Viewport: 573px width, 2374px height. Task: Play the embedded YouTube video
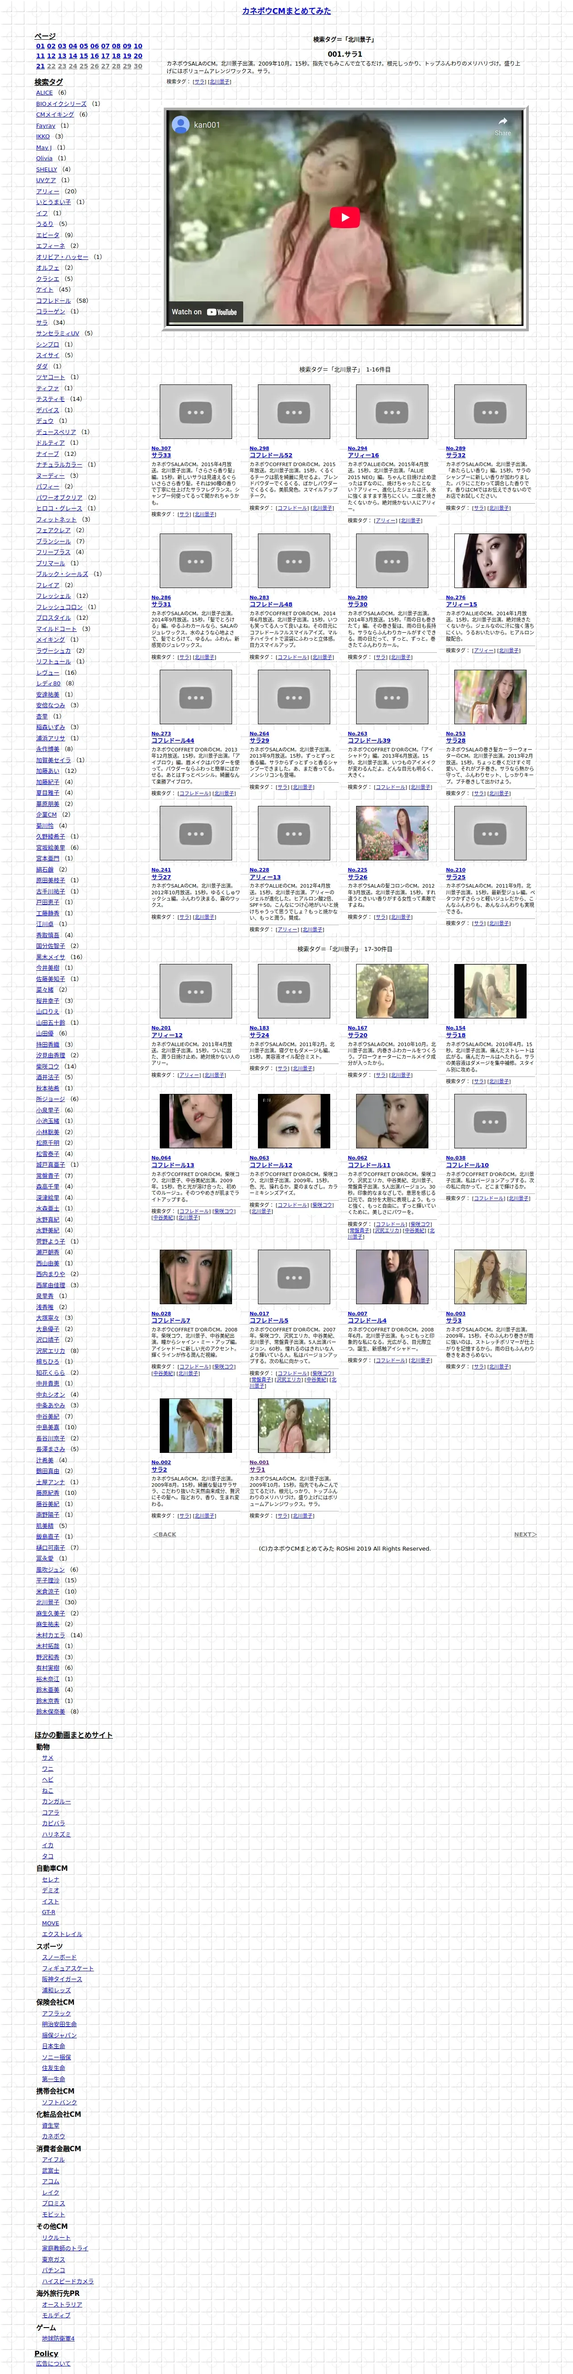pos(345,217)
